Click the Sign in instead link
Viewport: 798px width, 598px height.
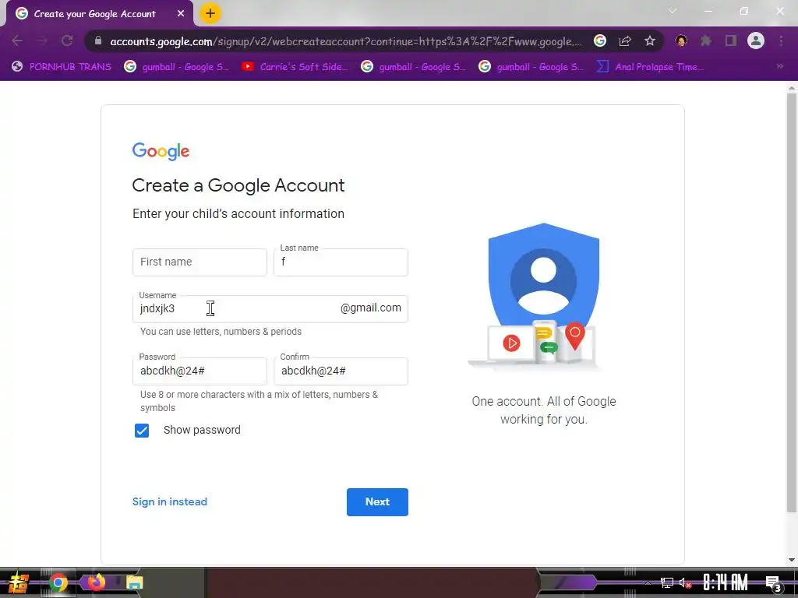pyautogui.click(x=169, y=502)
